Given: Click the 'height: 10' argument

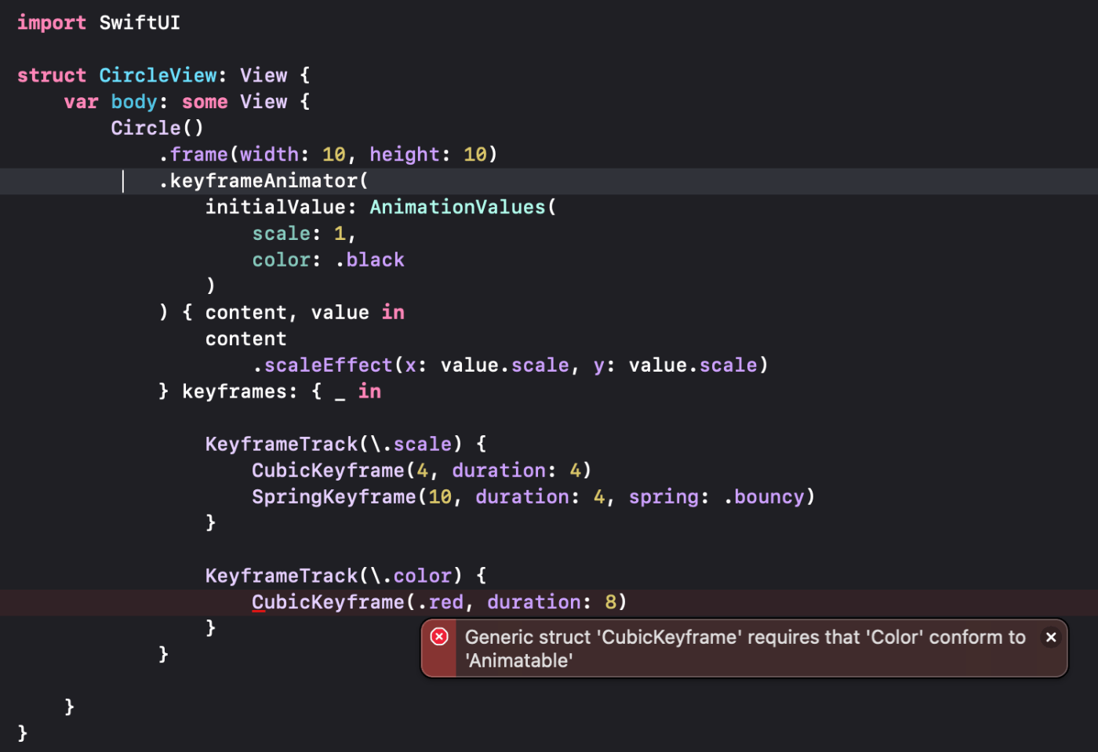Looking at the screenshot, I should coord(428,154).
